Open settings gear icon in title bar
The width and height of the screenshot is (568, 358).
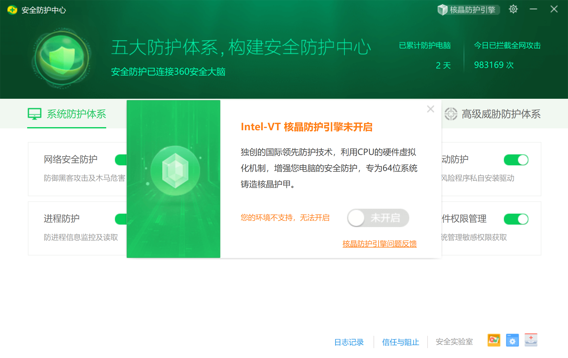pyautogui.click(x=513, y=9)
